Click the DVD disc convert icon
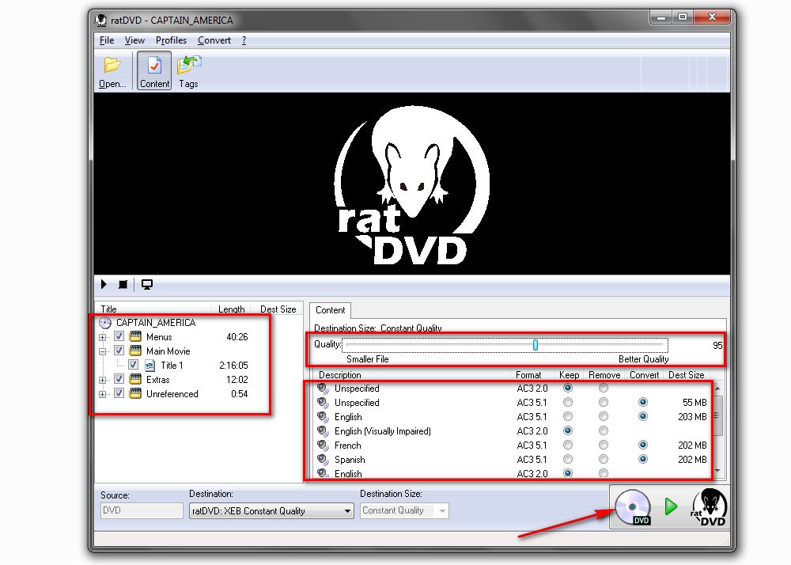The width and height of the screenshot is (791, 565). coord(633,507)
